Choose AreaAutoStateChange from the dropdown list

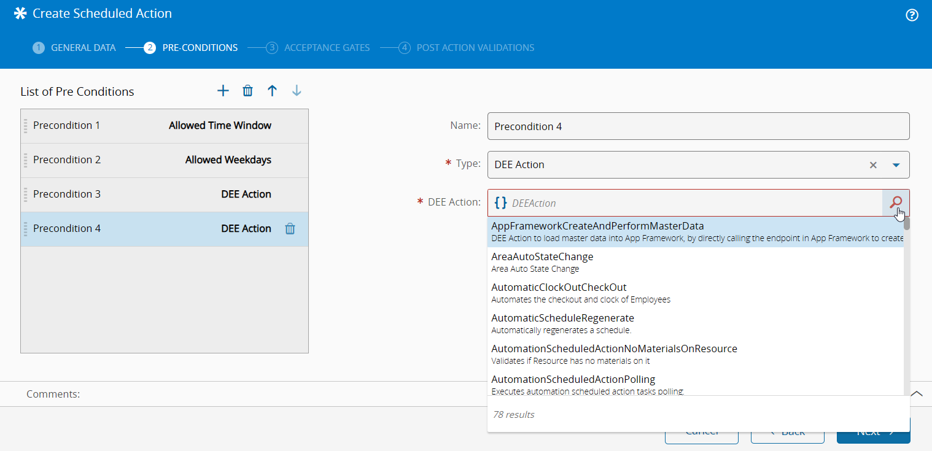coord(542,257)
